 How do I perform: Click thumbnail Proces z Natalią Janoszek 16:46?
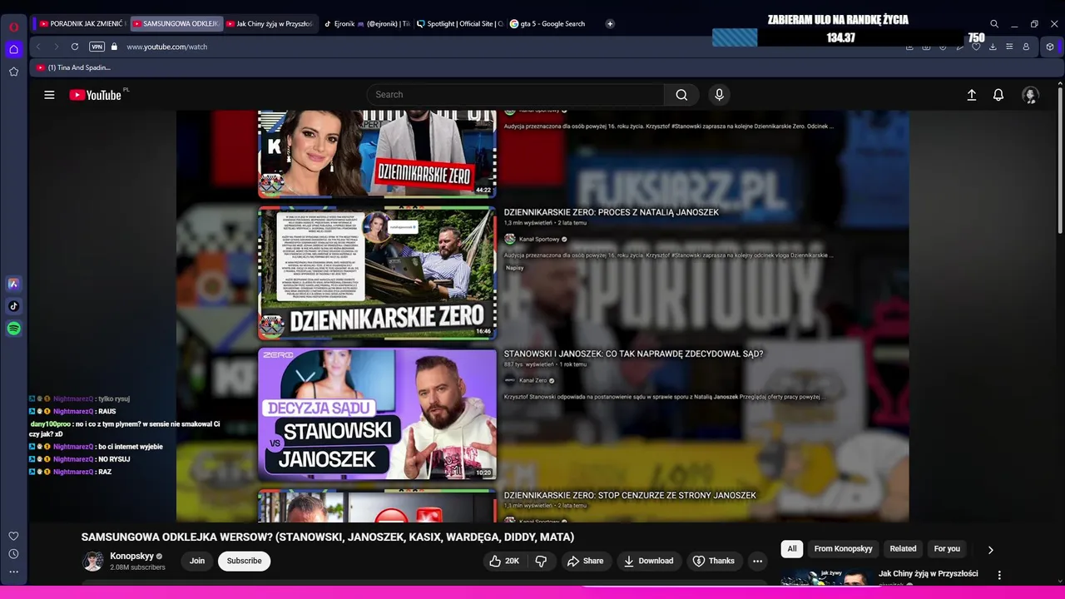tap(377, 273)
